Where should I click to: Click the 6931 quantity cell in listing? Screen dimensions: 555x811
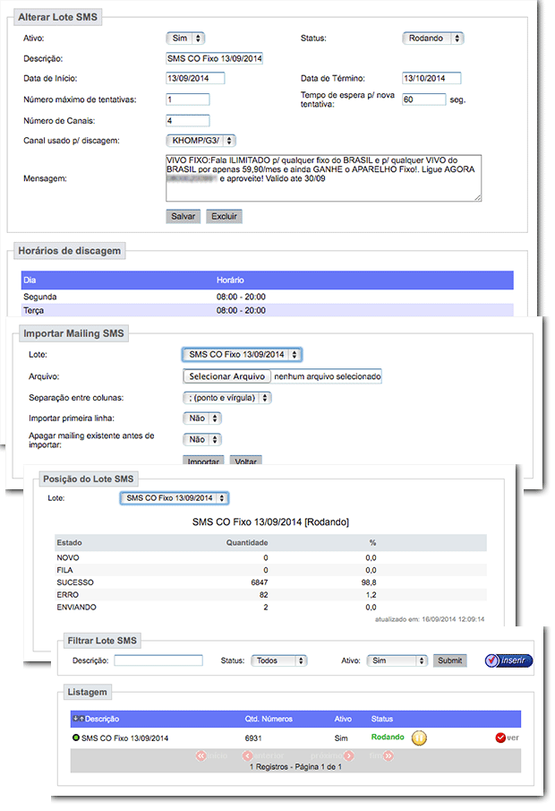click(x=253, y=738)
